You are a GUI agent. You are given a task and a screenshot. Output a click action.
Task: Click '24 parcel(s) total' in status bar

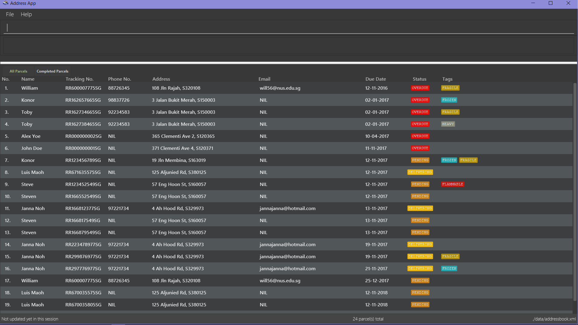(x=368, y=319)
